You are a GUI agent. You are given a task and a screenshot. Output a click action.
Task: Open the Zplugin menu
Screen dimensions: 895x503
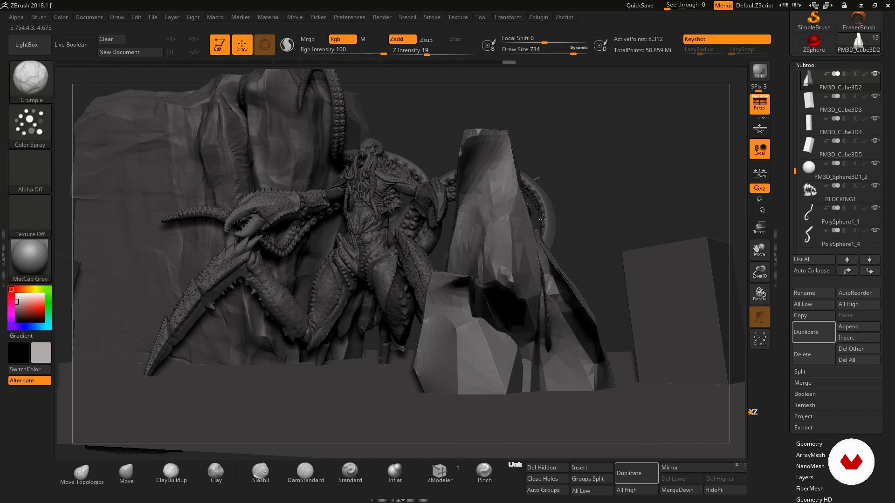[x=538, y=17]
